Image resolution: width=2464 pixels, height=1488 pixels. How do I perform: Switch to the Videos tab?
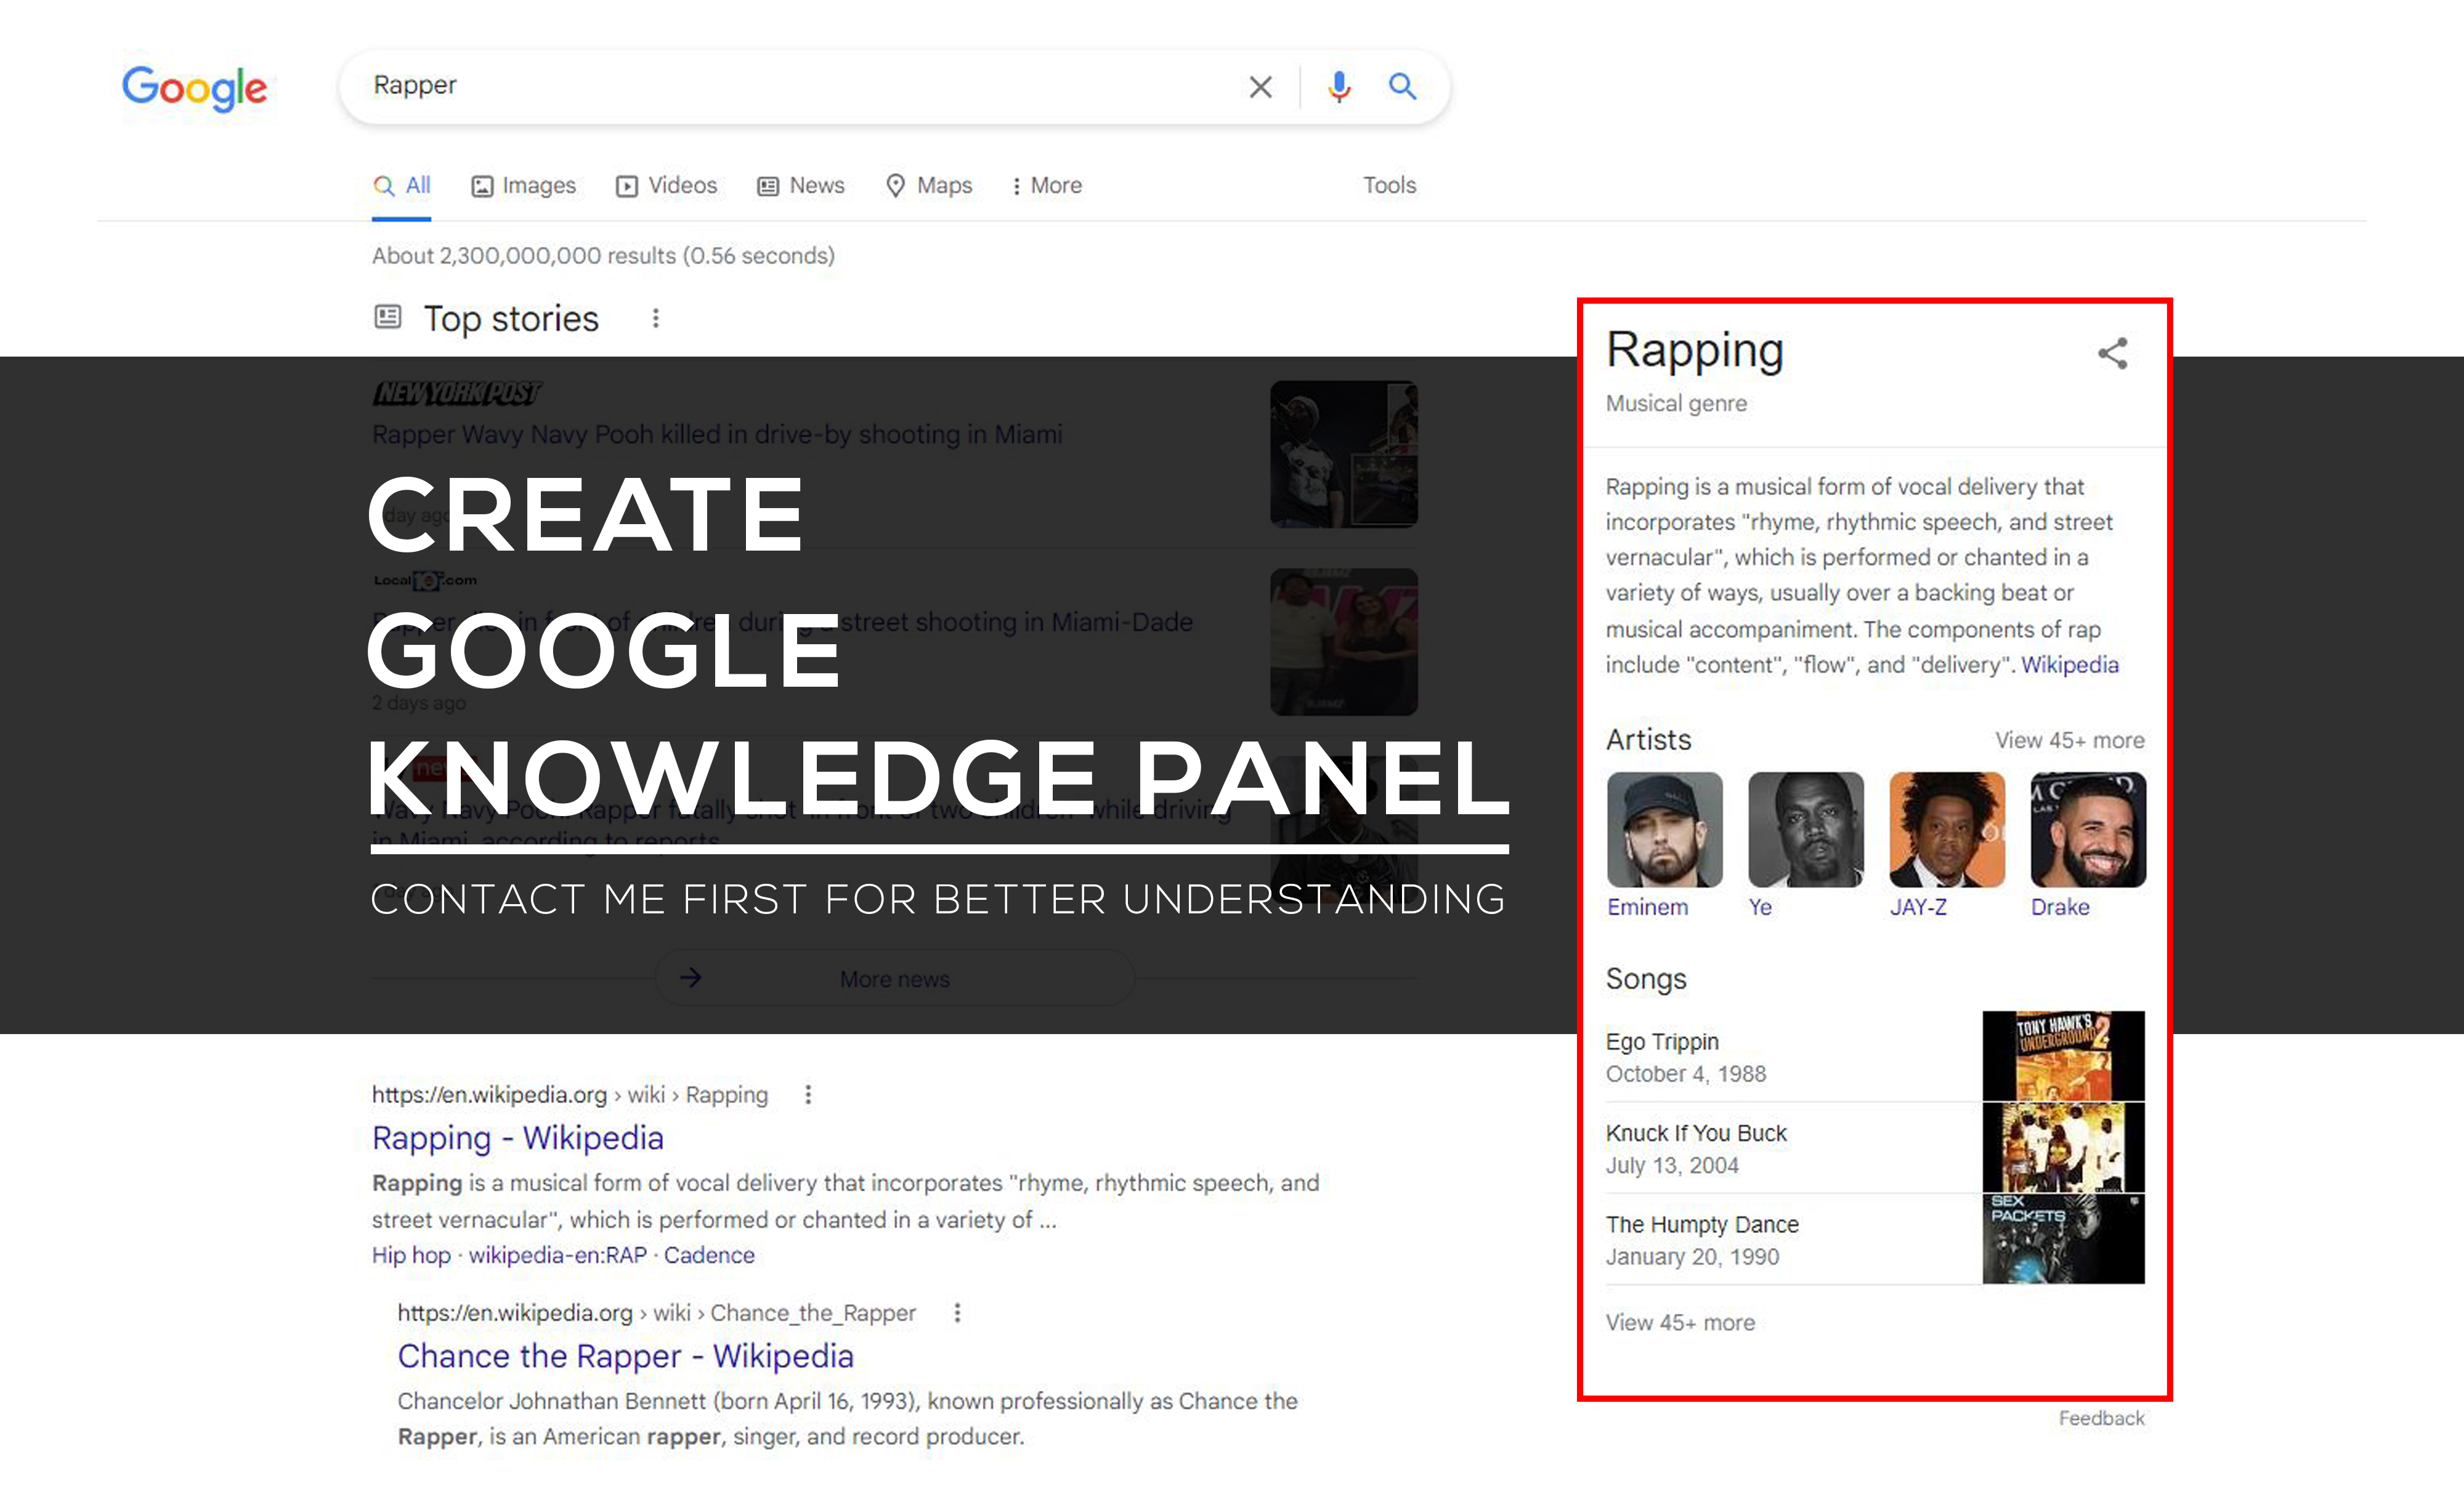[x=666, y=185]
